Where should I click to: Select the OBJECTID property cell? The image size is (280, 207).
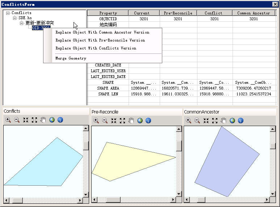[x=108, y=19]
